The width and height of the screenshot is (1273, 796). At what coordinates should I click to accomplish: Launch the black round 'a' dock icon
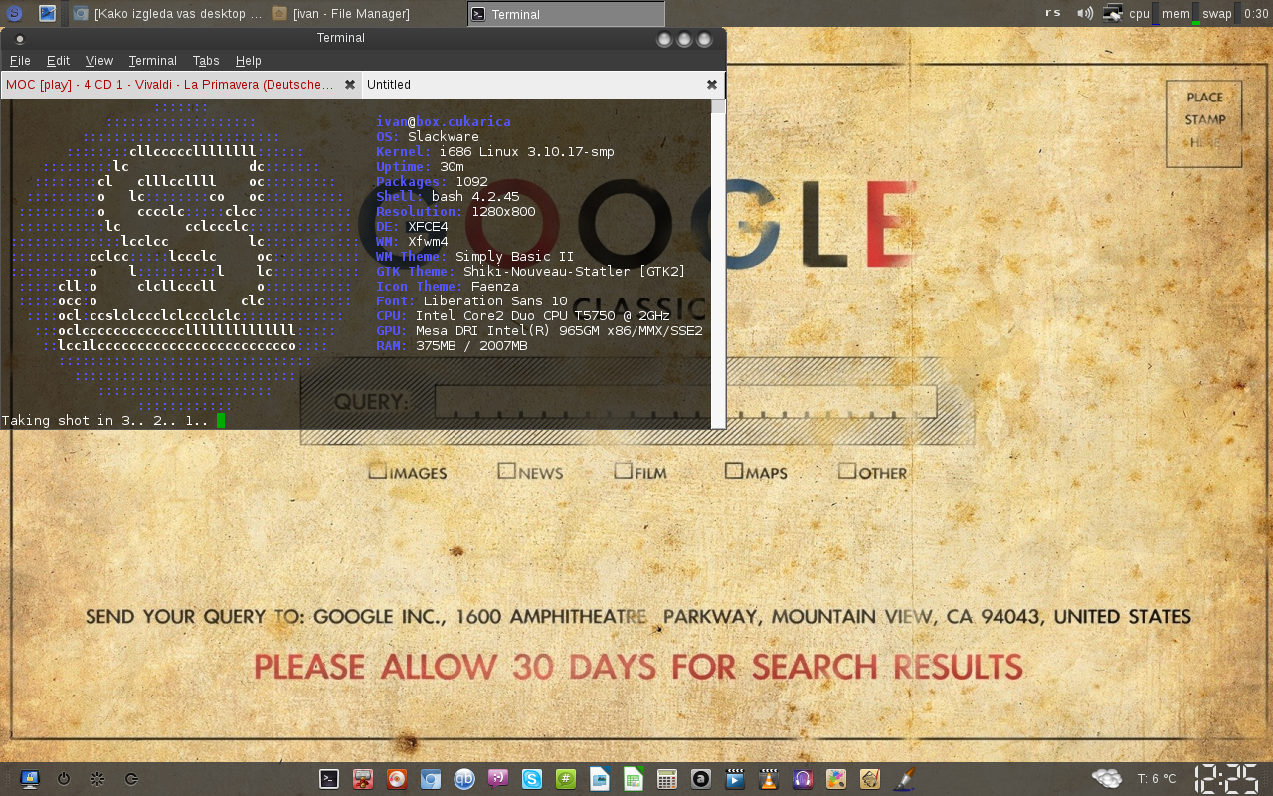[x=701, y=780]
